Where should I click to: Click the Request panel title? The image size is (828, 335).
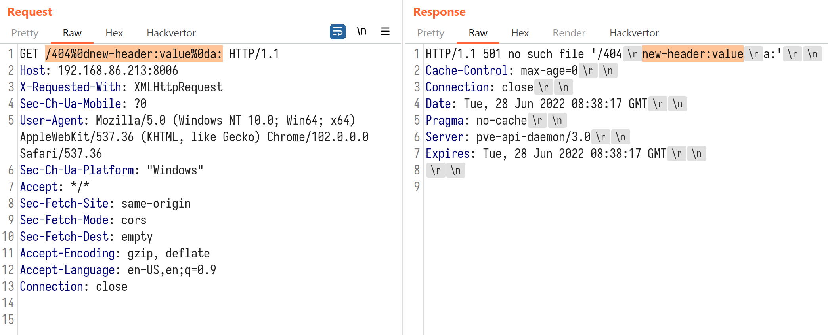click(x=30, y=12)
